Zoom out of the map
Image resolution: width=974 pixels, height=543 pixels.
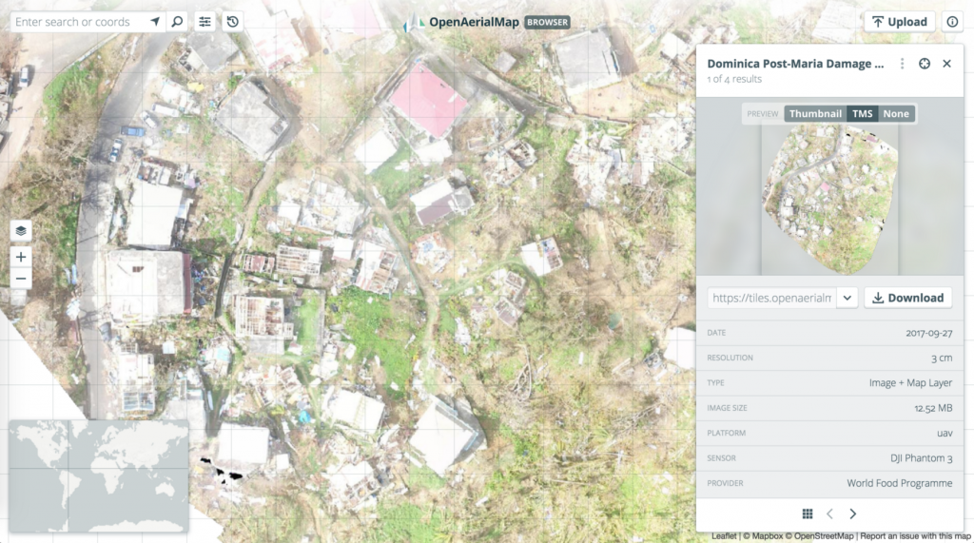[21, 279]
